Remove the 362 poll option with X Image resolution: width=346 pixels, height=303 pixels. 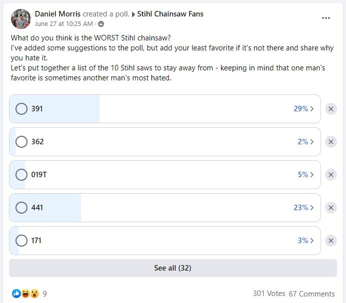(331, 142)
